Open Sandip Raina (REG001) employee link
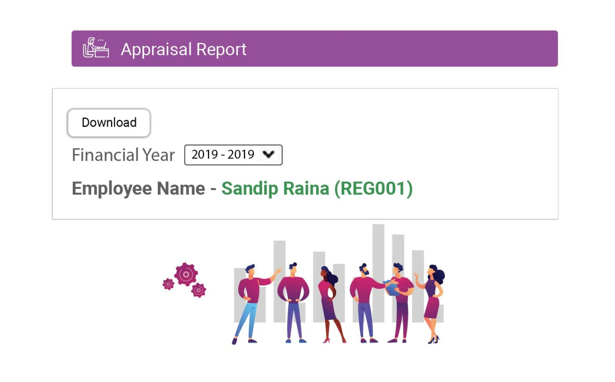This screenshot has width=615, height=382. [x=317, y=188]
